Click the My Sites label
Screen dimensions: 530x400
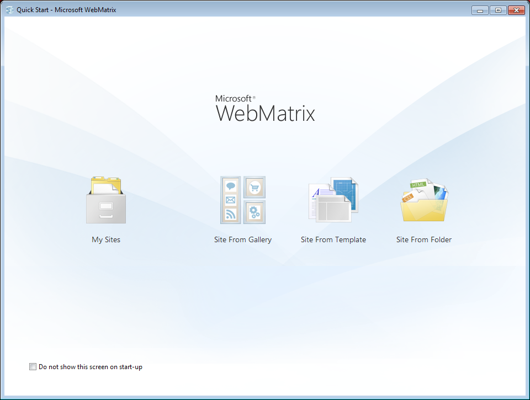click(x=106, y=239)
